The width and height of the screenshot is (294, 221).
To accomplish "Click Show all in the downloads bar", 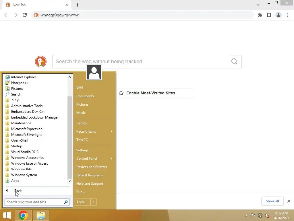I will click(x=272, y=201).
